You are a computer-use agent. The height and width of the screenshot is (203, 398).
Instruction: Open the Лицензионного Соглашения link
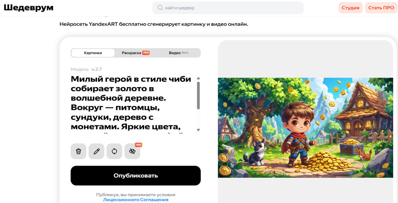coord(135,200)
